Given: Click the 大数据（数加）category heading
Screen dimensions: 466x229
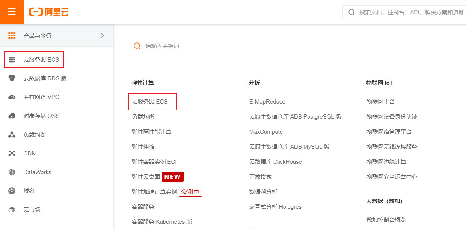Looking at the screenshot, I should coord(384,201).
